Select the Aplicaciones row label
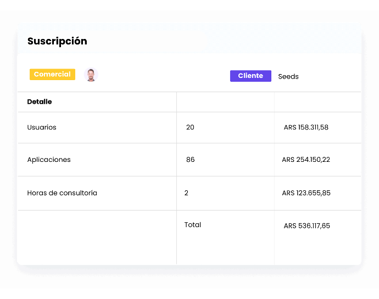Screen dimensions: 379x299 pyautogui.click(x=49, y=160)
